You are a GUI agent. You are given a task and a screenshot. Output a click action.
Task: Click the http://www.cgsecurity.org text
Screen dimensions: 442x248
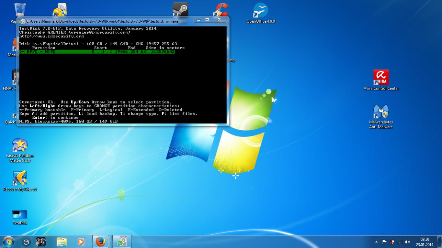pyautogui.click(x=51, y=36)
